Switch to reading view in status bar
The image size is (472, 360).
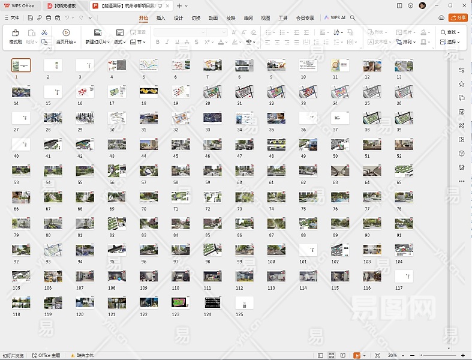344,356
